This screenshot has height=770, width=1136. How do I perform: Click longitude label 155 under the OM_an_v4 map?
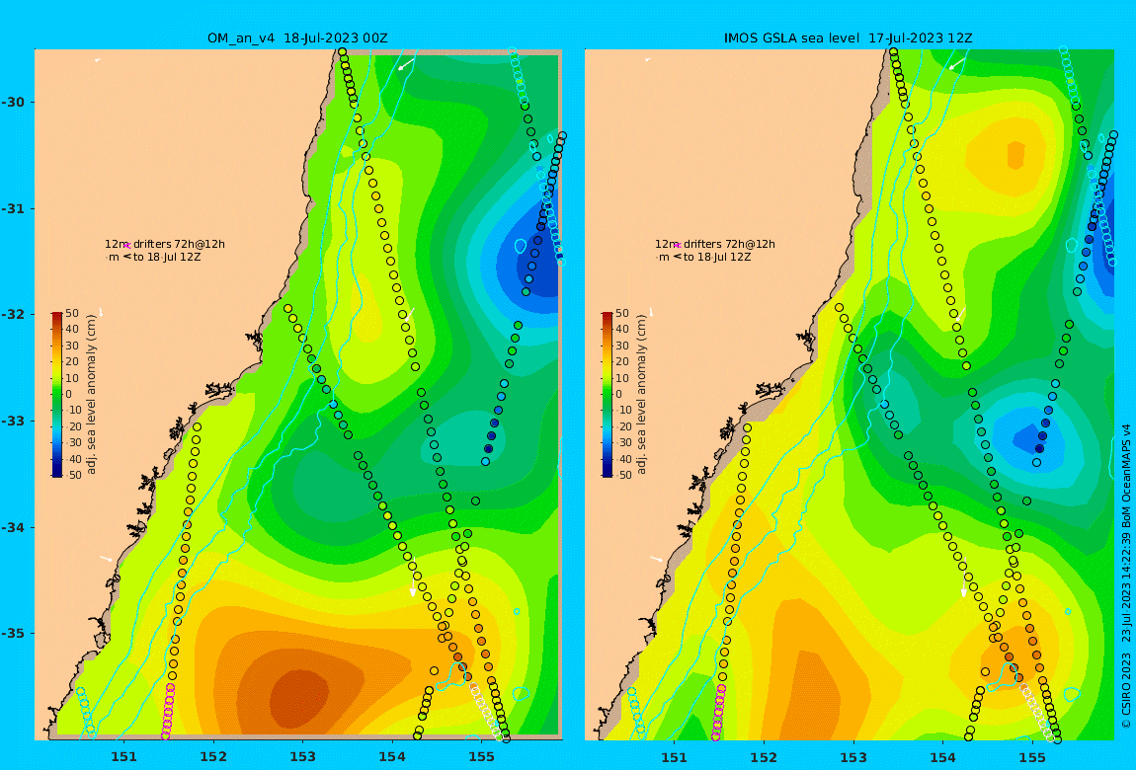[x=481, y=758]
